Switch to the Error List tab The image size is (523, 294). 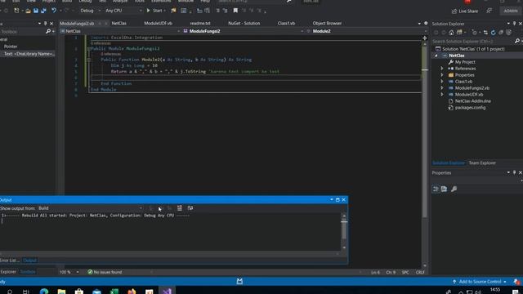coord(9,261)
